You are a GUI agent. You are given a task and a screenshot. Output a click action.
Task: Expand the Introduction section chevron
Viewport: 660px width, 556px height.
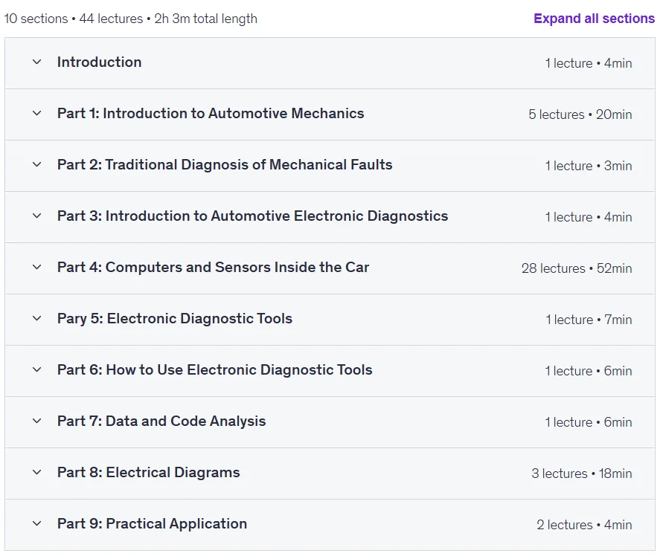[x=37, y=62]
